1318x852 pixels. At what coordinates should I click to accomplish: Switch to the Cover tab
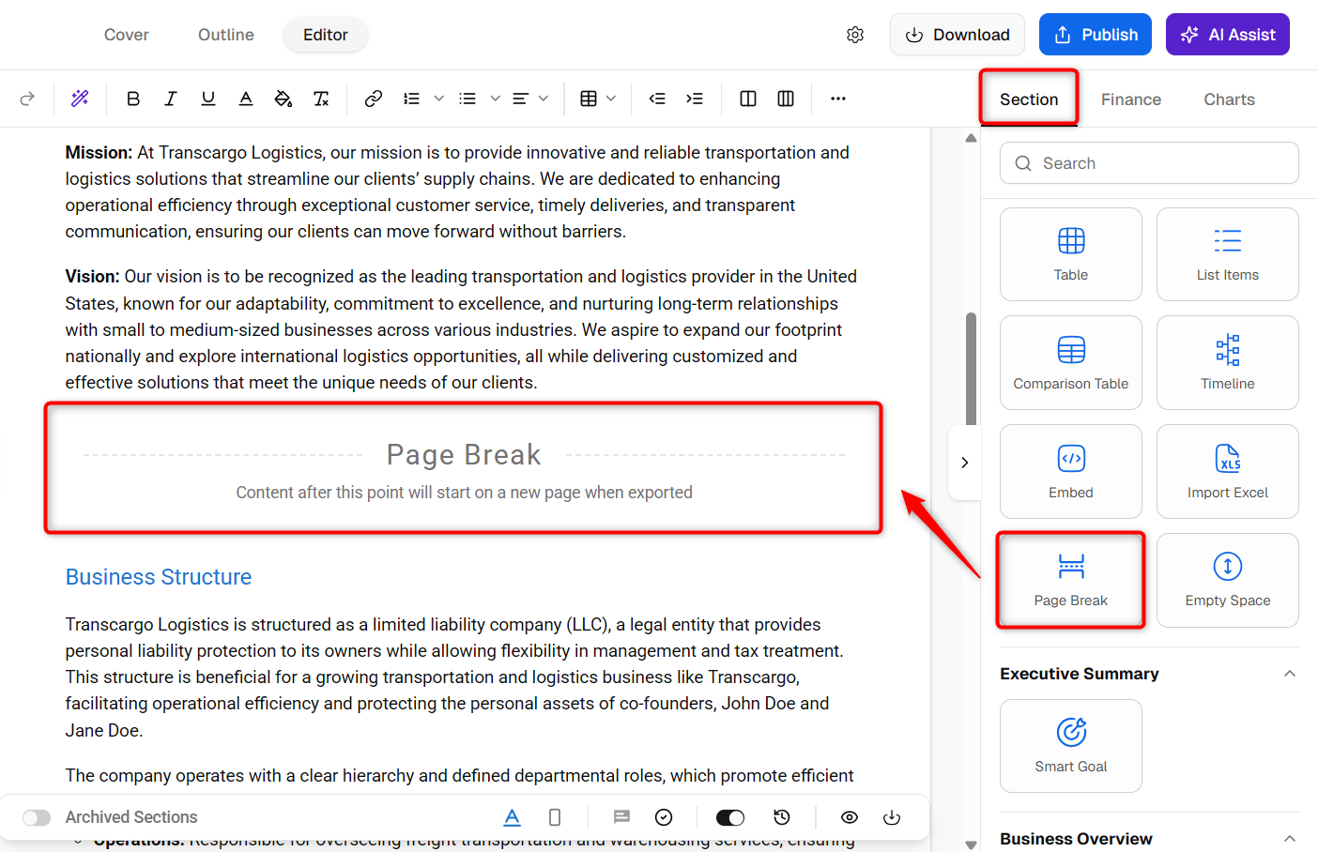coord(127,35)
